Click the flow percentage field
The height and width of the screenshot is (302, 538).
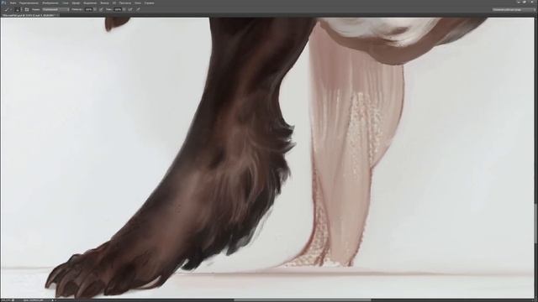click(x=118, y=9)
